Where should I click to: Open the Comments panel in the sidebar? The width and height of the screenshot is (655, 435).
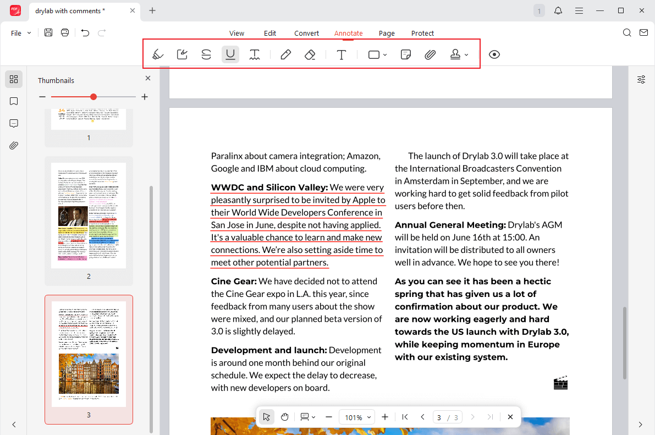click(13, 123)
